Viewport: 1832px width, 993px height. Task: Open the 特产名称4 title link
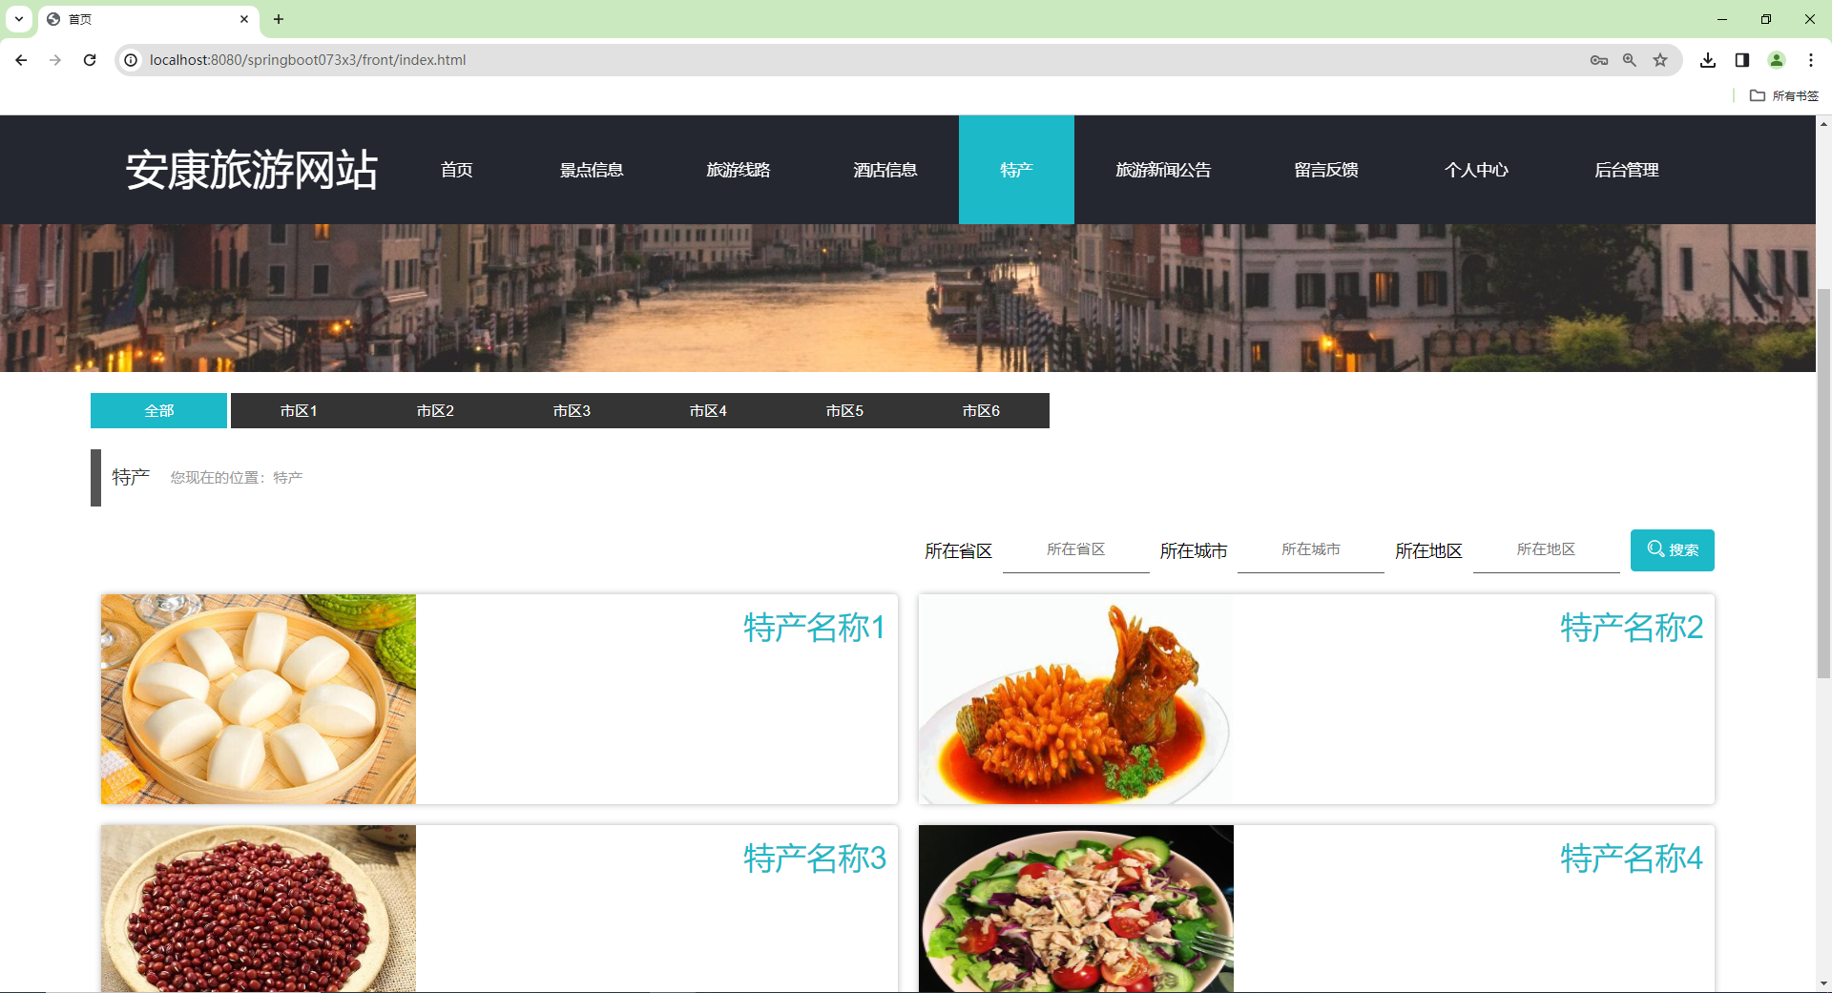click(1632, 859)
